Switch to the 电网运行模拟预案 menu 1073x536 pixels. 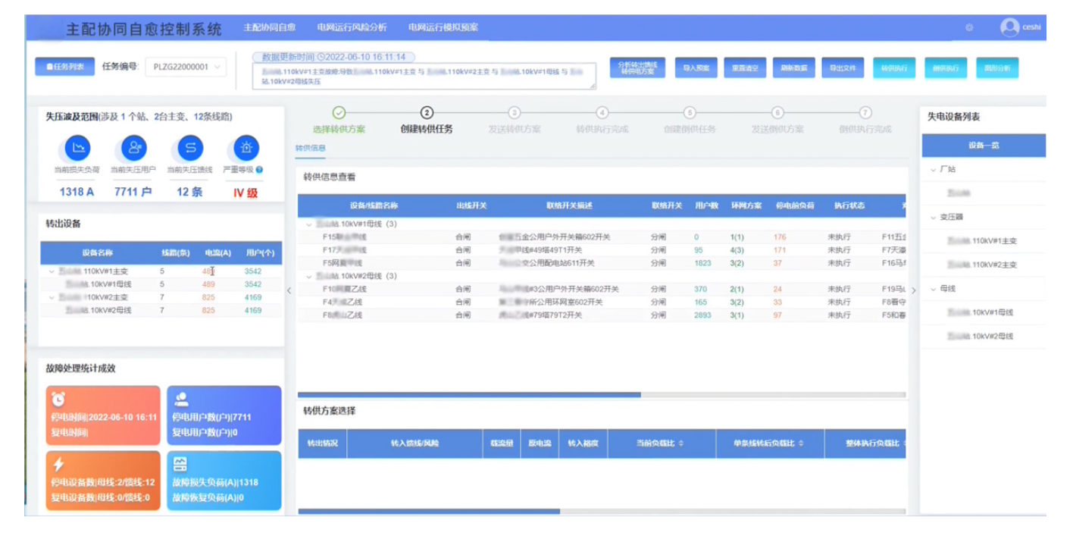click(443, 27)
